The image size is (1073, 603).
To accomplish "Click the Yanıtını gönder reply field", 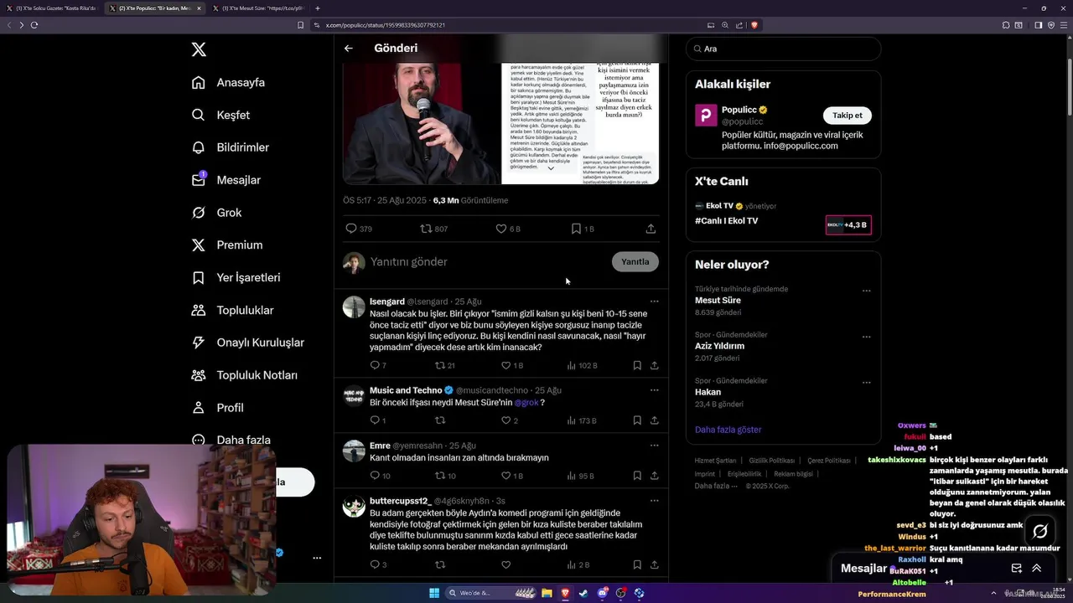I will click(x=486, y=262).
